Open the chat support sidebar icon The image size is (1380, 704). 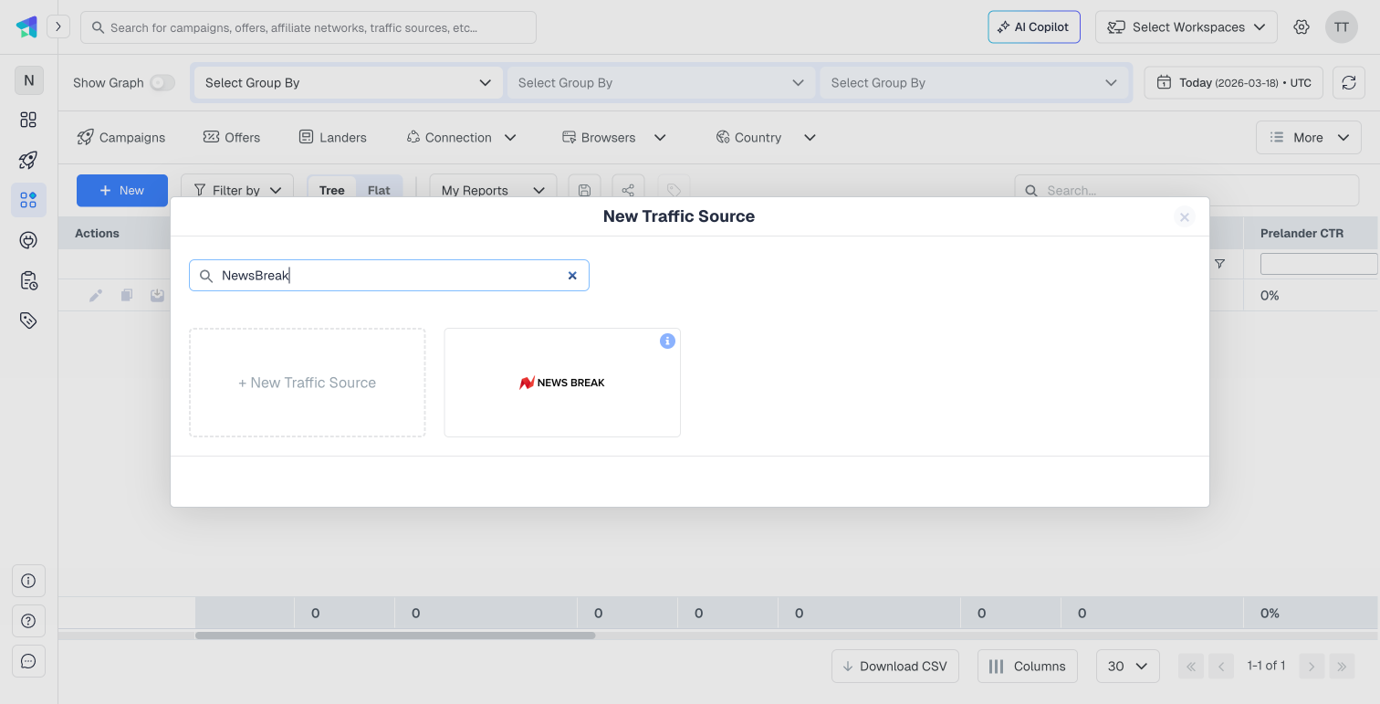(x=28, y=661)
